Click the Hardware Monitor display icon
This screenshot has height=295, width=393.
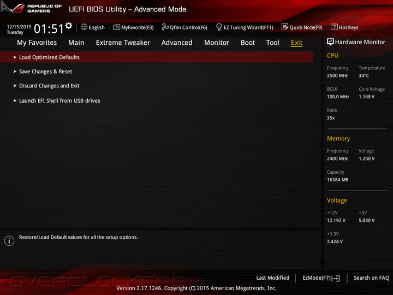330,42
